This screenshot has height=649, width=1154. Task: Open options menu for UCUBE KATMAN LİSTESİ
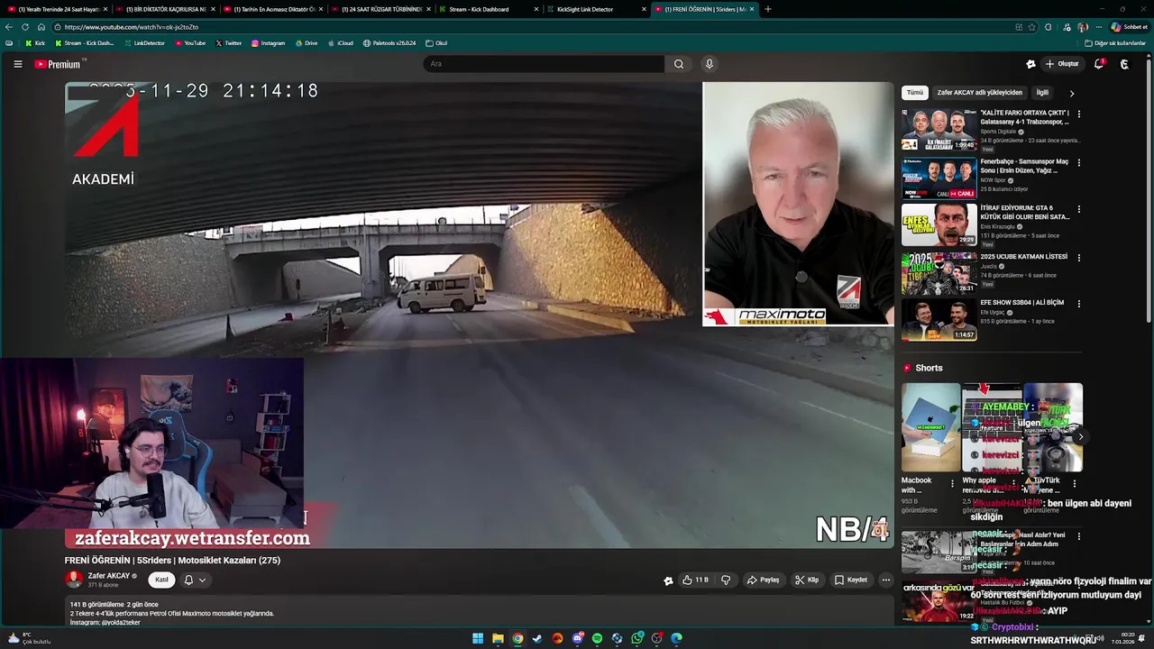click(x=1078, y=258)
